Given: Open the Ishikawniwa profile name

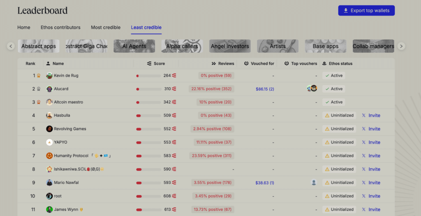Looking at the screenshot, I should coord(79,169).
